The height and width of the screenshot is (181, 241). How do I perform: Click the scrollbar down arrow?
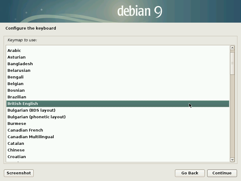pyautogui.click(x=232, y=160)
